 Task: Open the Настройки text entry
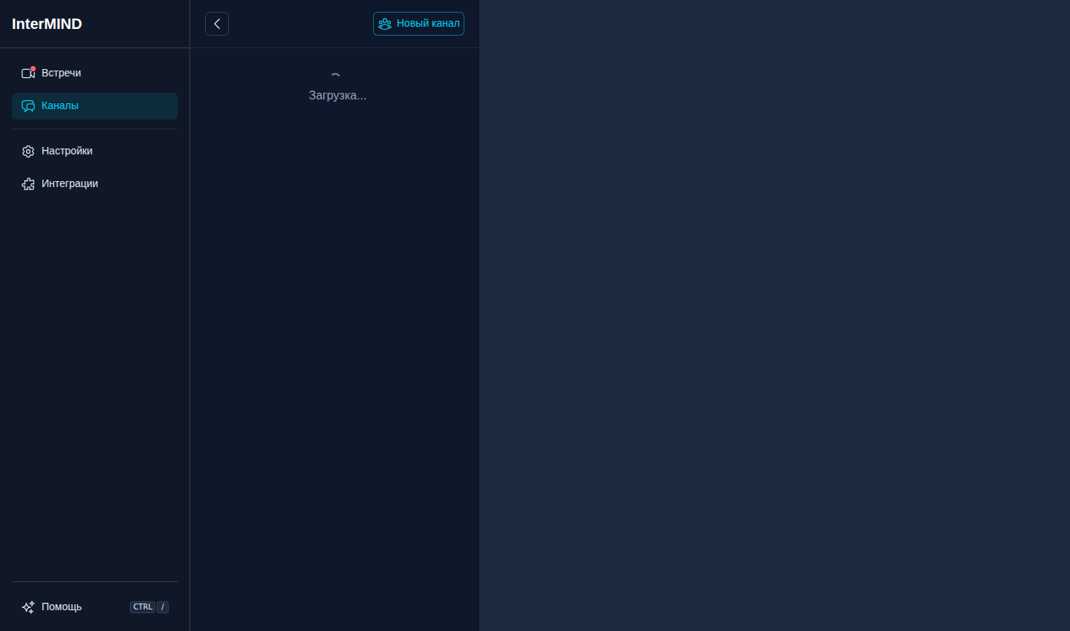(x=67, y=151)
